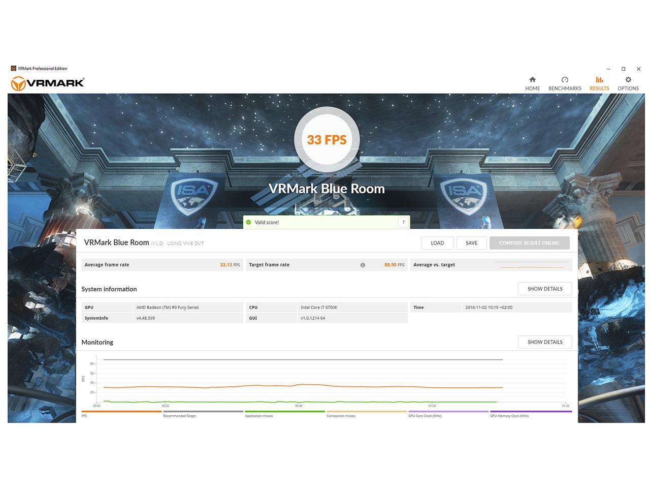The height and width of the screenshot is (488, 650).
Task: Click the 01:00 time marker on chart axis
Action: tap(432, 406)
